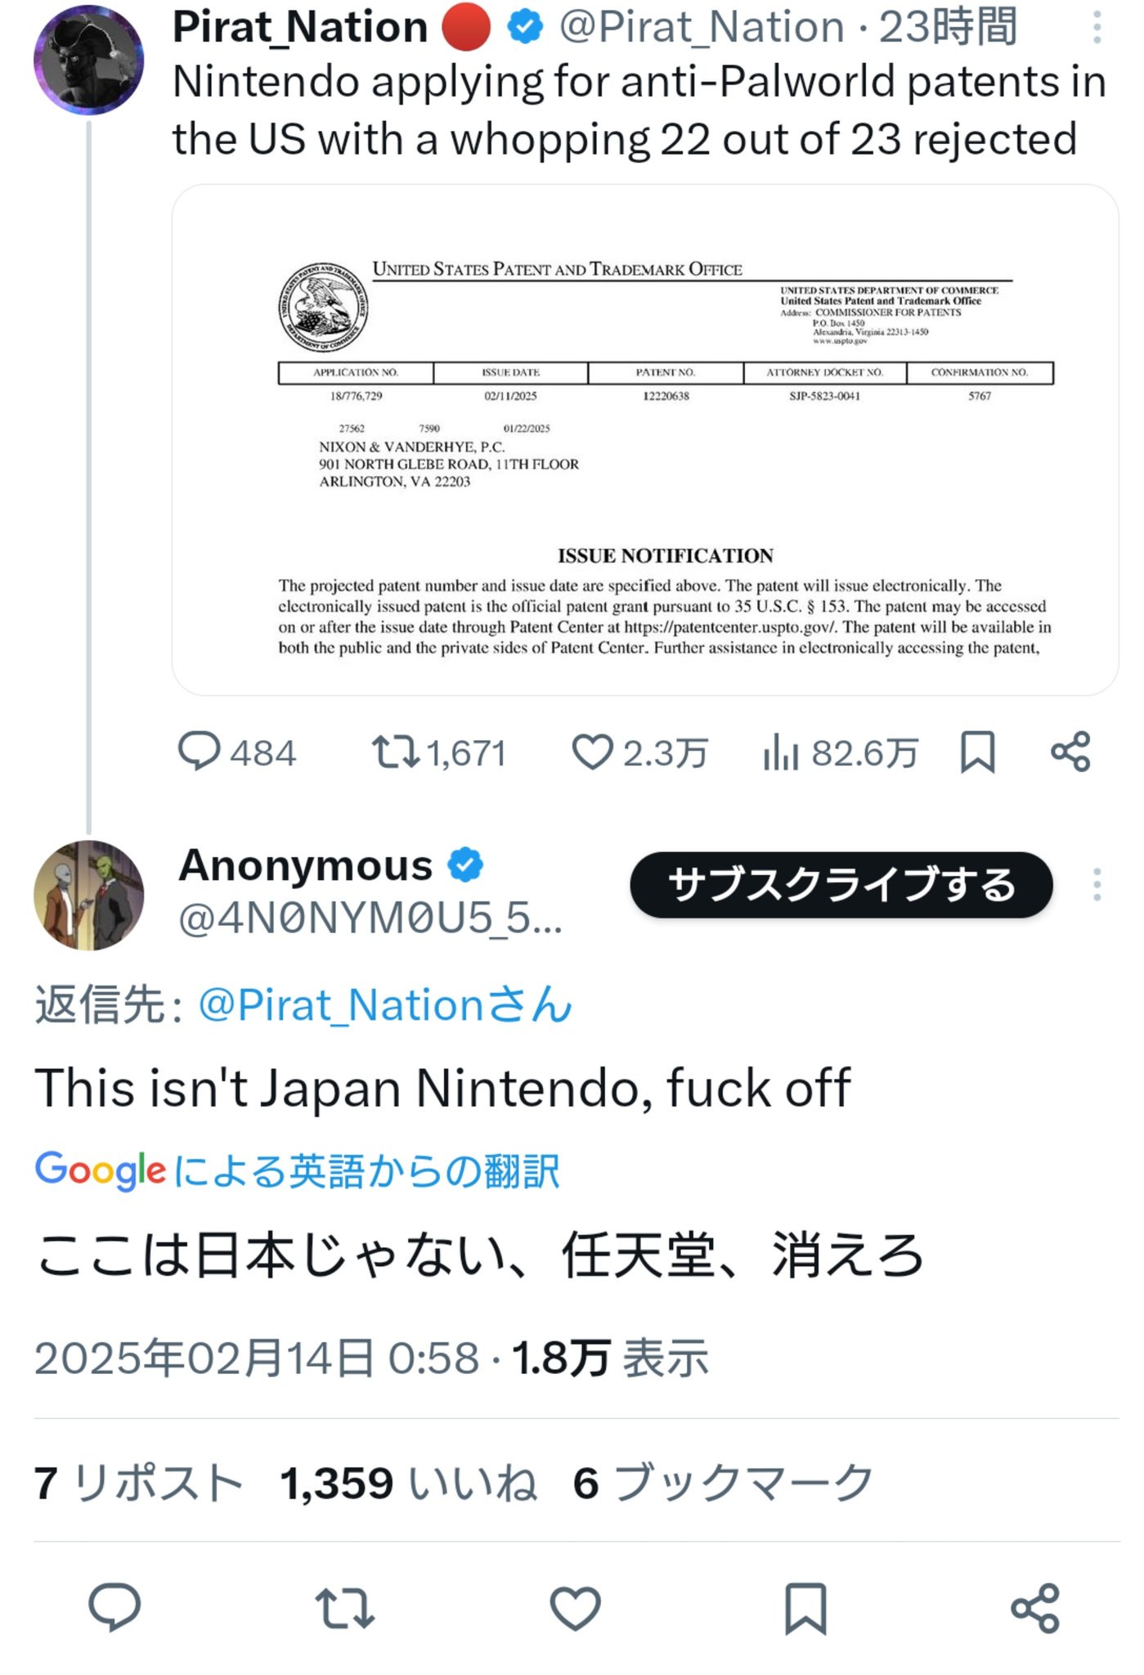Screen dimensions: 1144x1675
Task: Bookmark the Pirat_Nation post
Action: pyautogui.click(x=977, y=752)
